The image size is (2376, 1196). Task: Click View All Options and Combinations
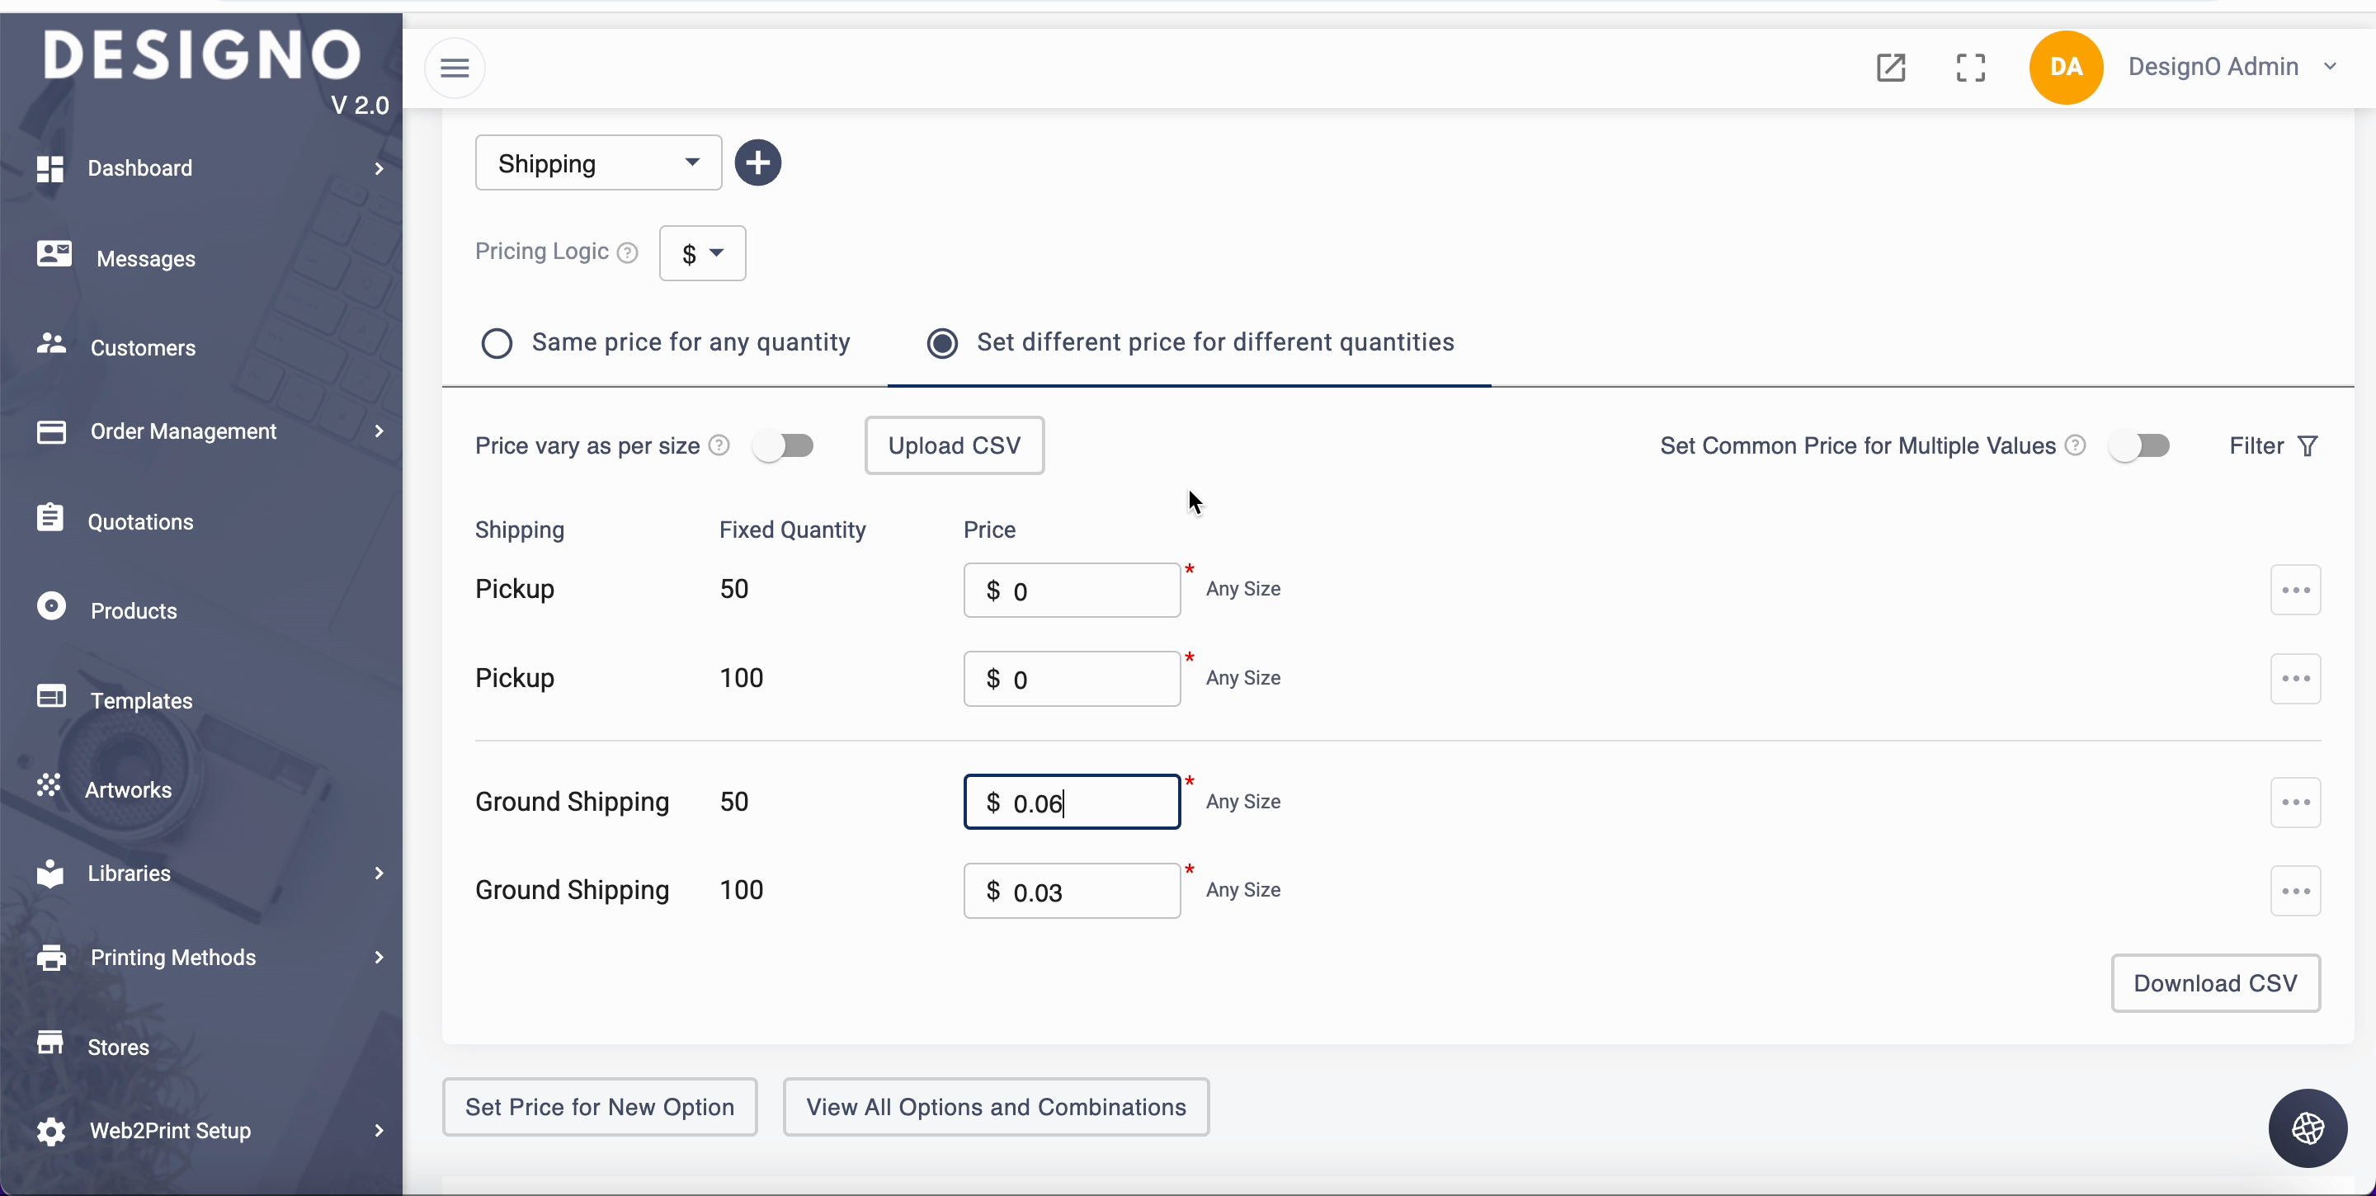click(995, 1107)
